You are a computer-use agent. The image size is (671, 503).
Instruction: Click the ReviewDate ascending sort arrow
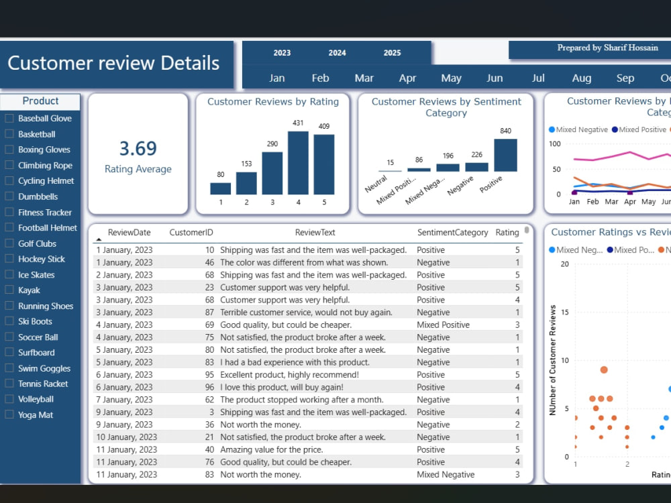pos(99,239)
